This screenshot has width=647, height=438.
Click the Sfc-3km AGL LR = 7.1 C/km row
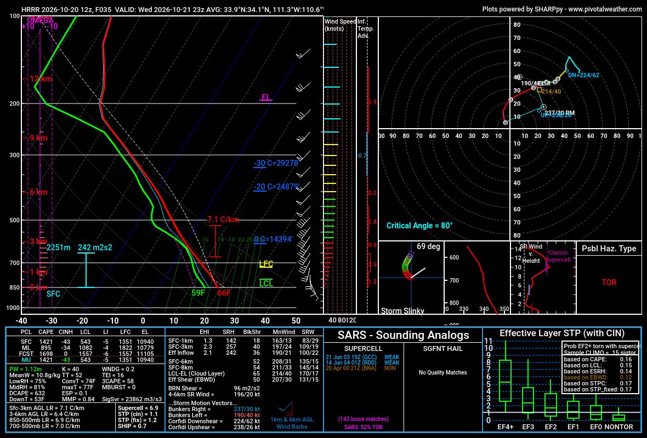click(47, 408)
